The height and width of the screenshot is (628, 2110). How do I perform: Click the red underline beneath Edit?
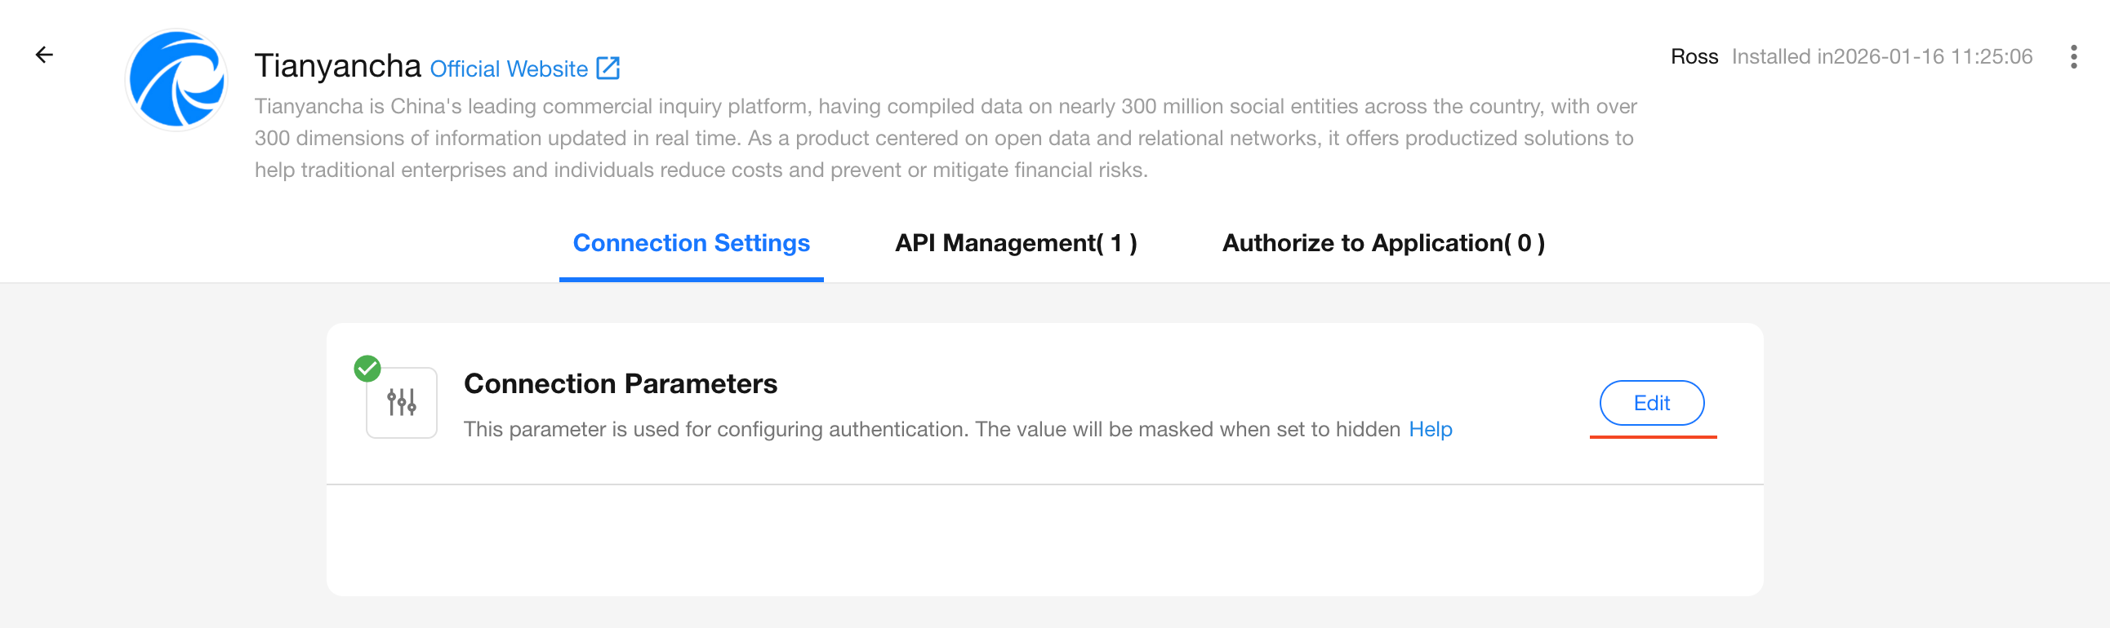pos(1652,437)
